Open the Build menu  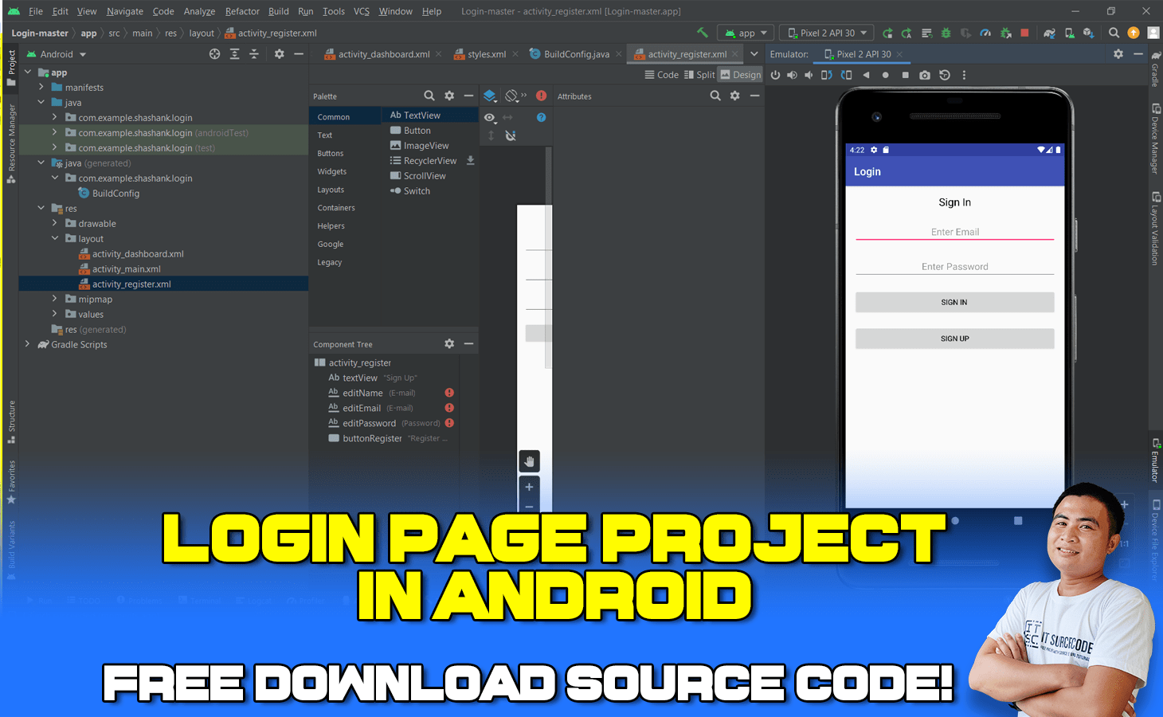(x=278, y=11)
